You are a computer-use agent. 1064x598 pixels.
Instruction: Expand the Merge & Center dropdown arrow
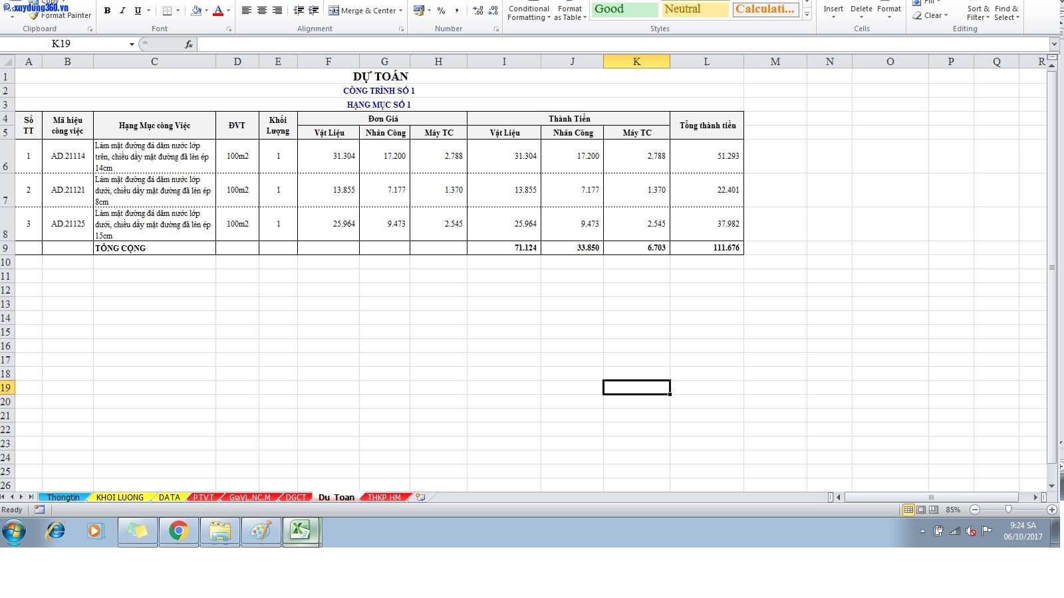[x=400, y=11]
